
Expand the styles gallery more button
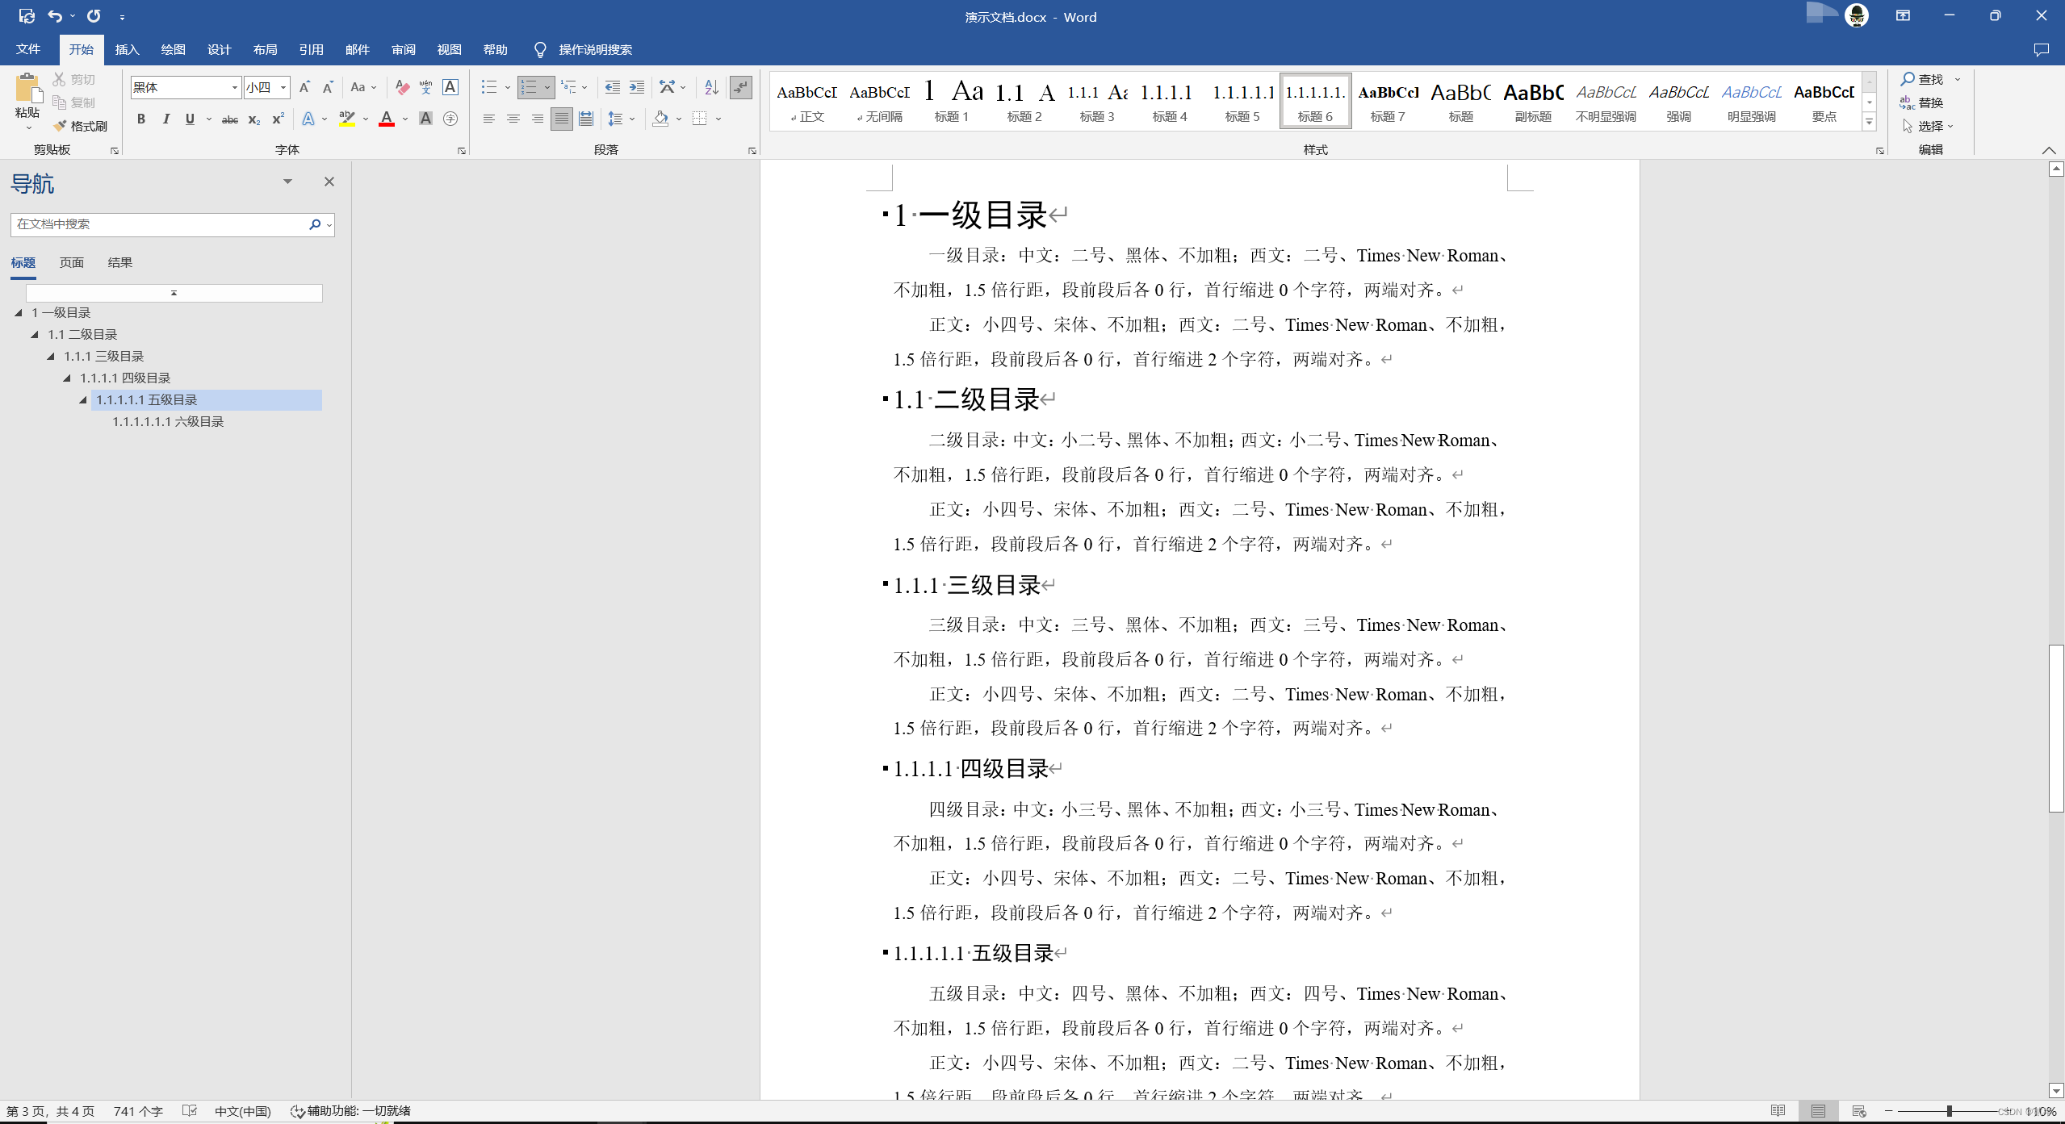pos(1869,122)
